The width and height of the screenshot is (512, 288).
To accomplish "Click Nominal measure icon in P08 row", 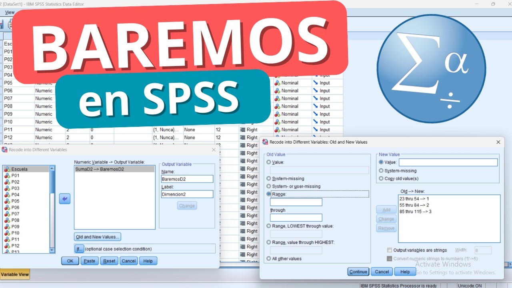I will pyautogui.click(x=277, y=106).
